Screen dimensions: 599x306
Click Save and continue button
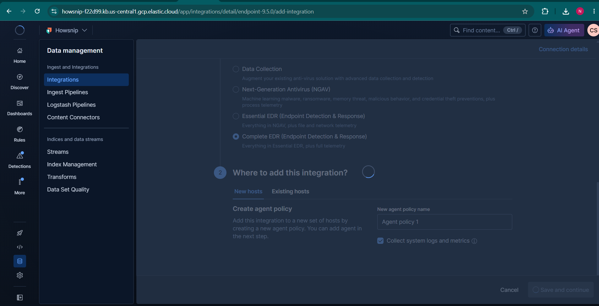pyautogui.click(x=561, y=290)
